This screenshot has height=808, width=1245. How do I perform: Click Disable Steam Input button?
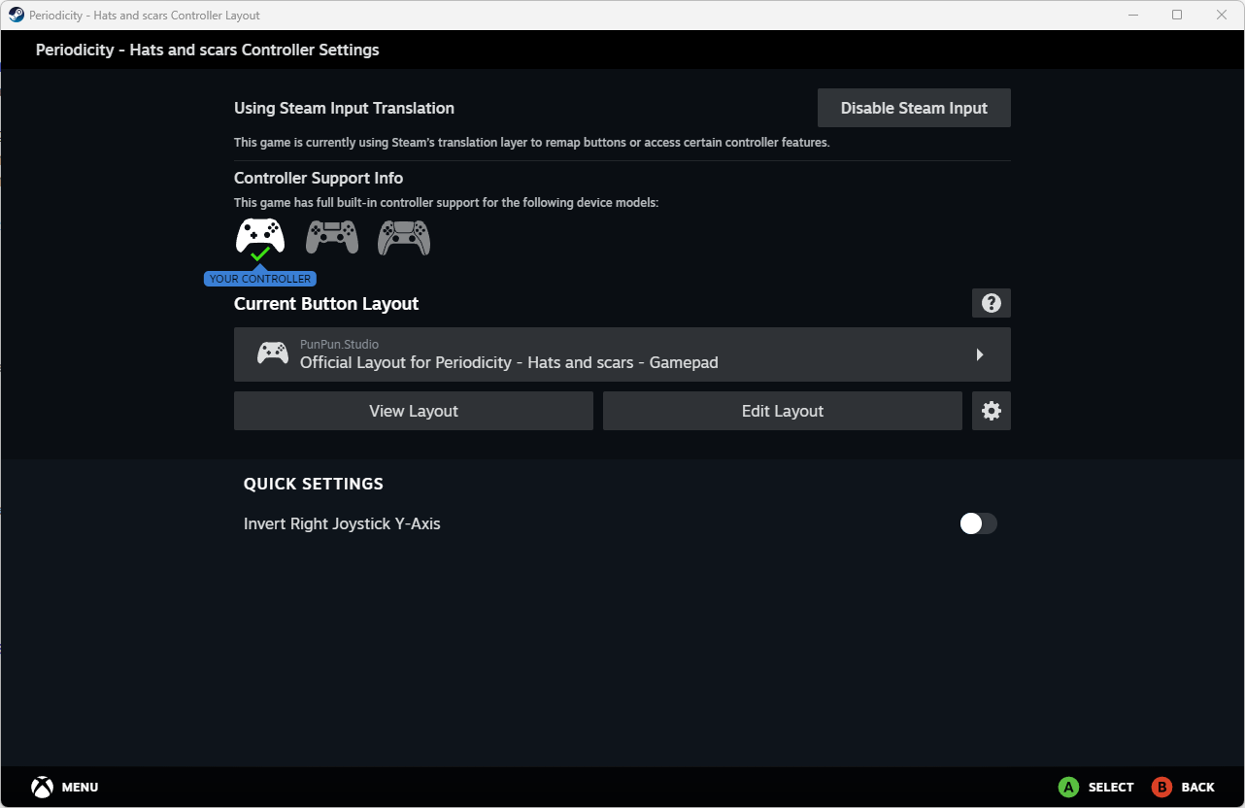(x=914, y=108)
